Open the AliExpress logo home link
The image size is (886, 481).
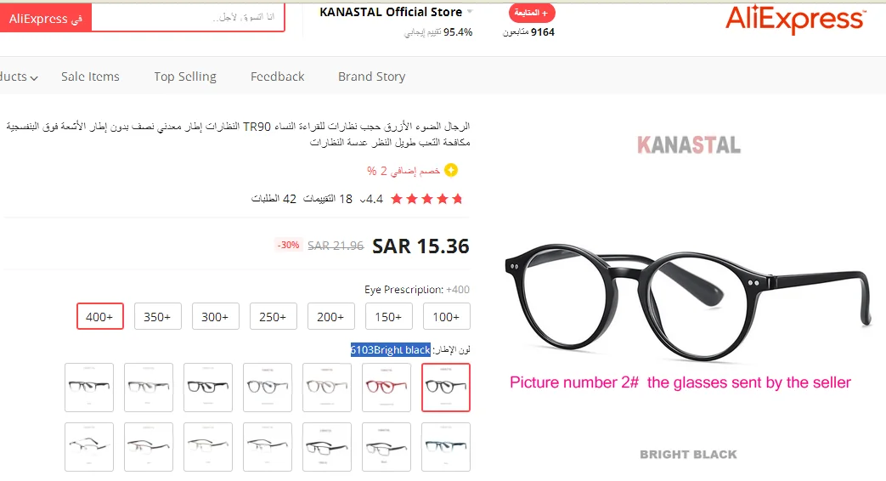pos(796,20)
